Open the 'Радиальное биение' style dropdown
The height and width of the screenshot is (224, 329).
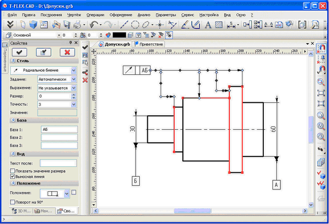74,70
